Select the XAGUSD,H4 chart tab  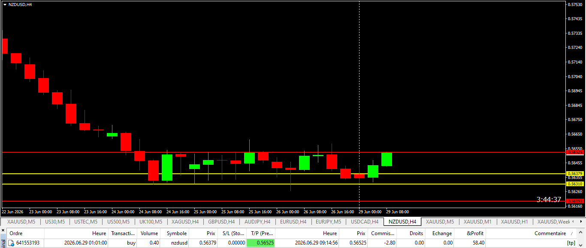point(185,222)
